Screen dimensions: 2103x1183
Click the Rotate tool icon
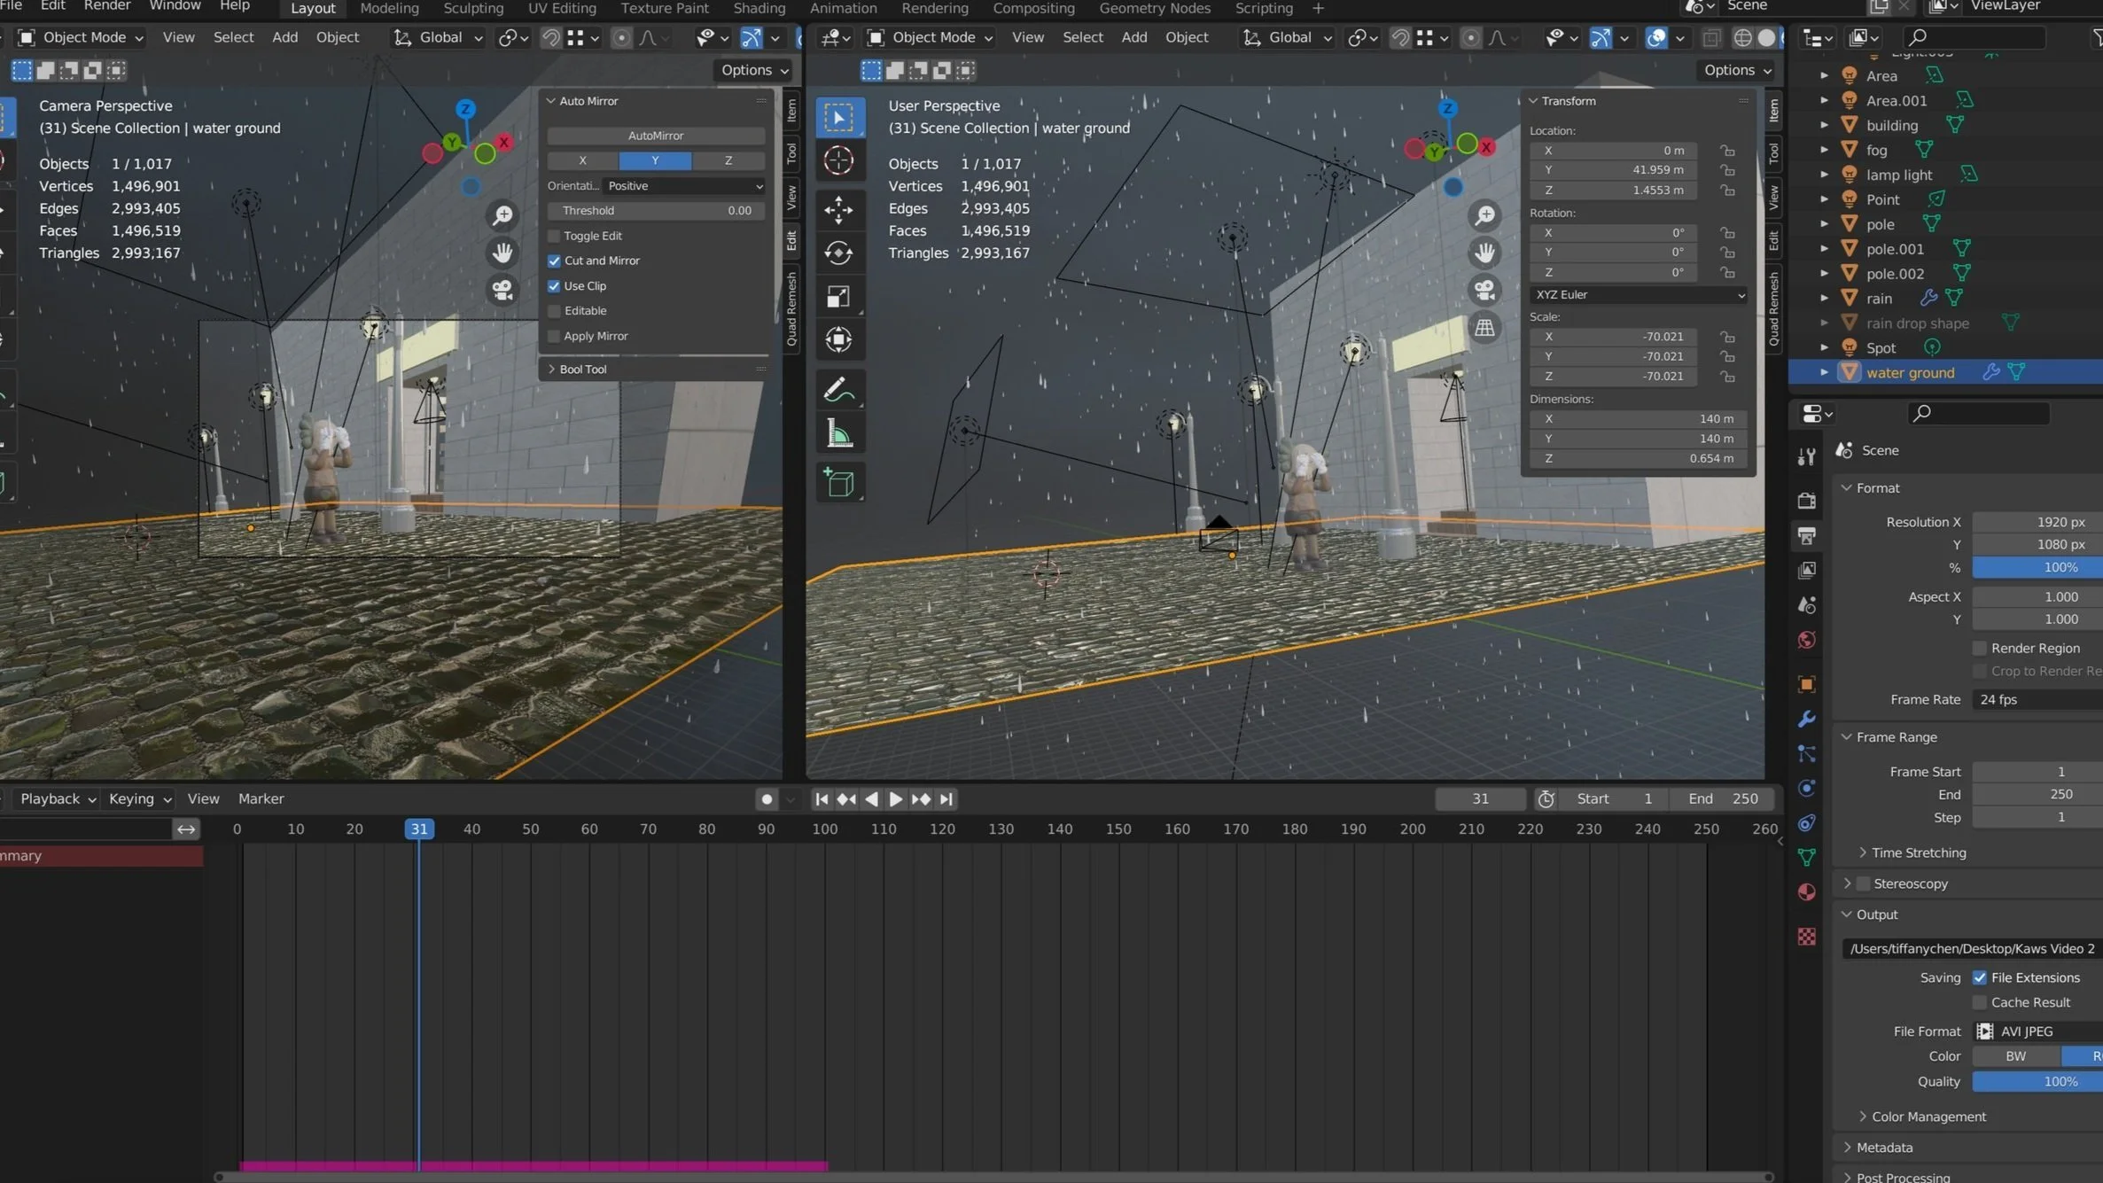(x=838, y=253)
